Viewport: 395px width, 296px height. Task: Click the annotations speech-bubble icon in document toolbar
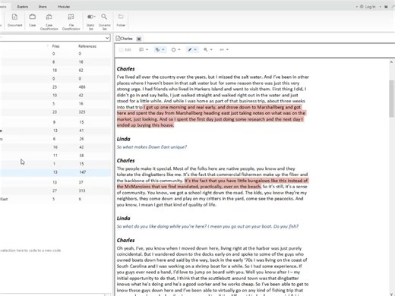point(141,49)
